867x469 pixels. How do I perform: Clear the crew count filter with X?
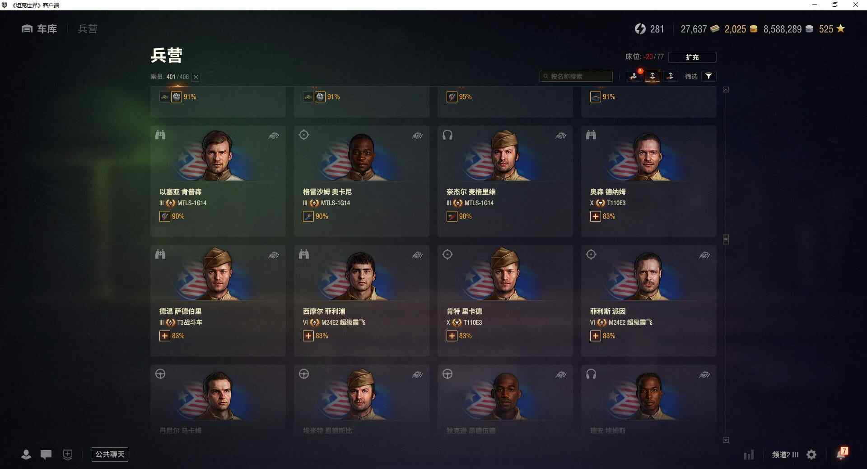point(196,77)
